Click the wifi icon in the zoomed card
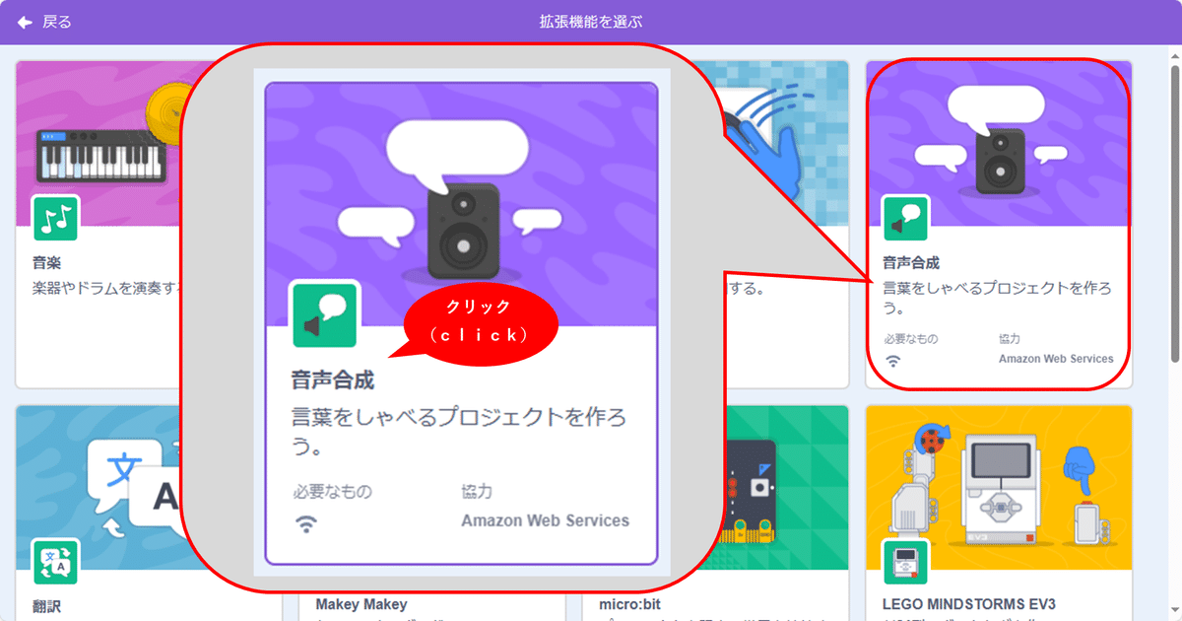The height and width of the screenshot is (621, 1182). tap(307, 522)
